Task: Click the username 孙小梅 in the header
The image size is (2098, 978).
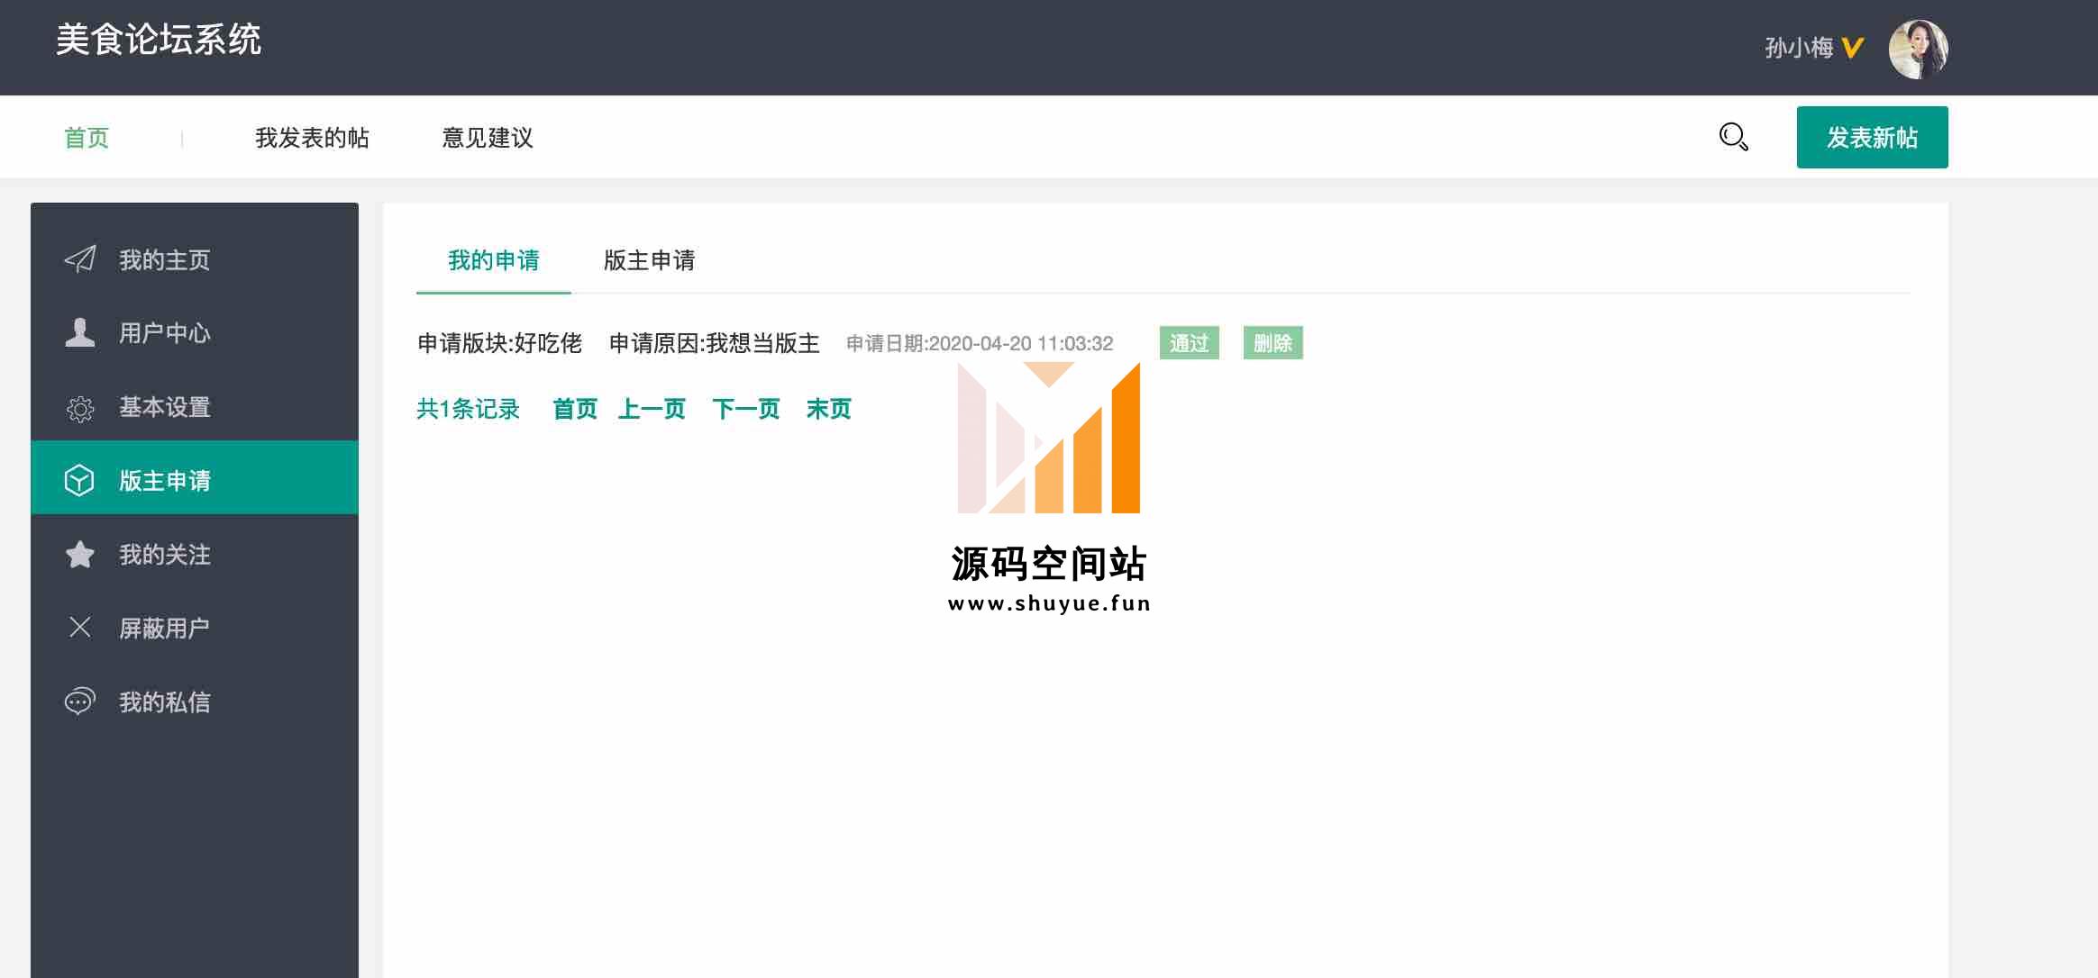Action: coord(1799,48)
